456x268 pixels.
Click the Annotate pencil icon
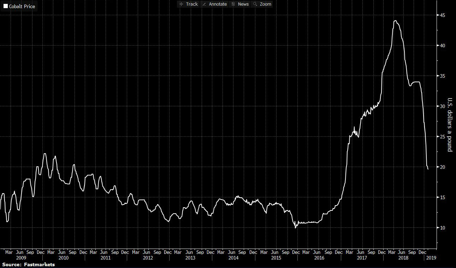(x=204, y=4)
